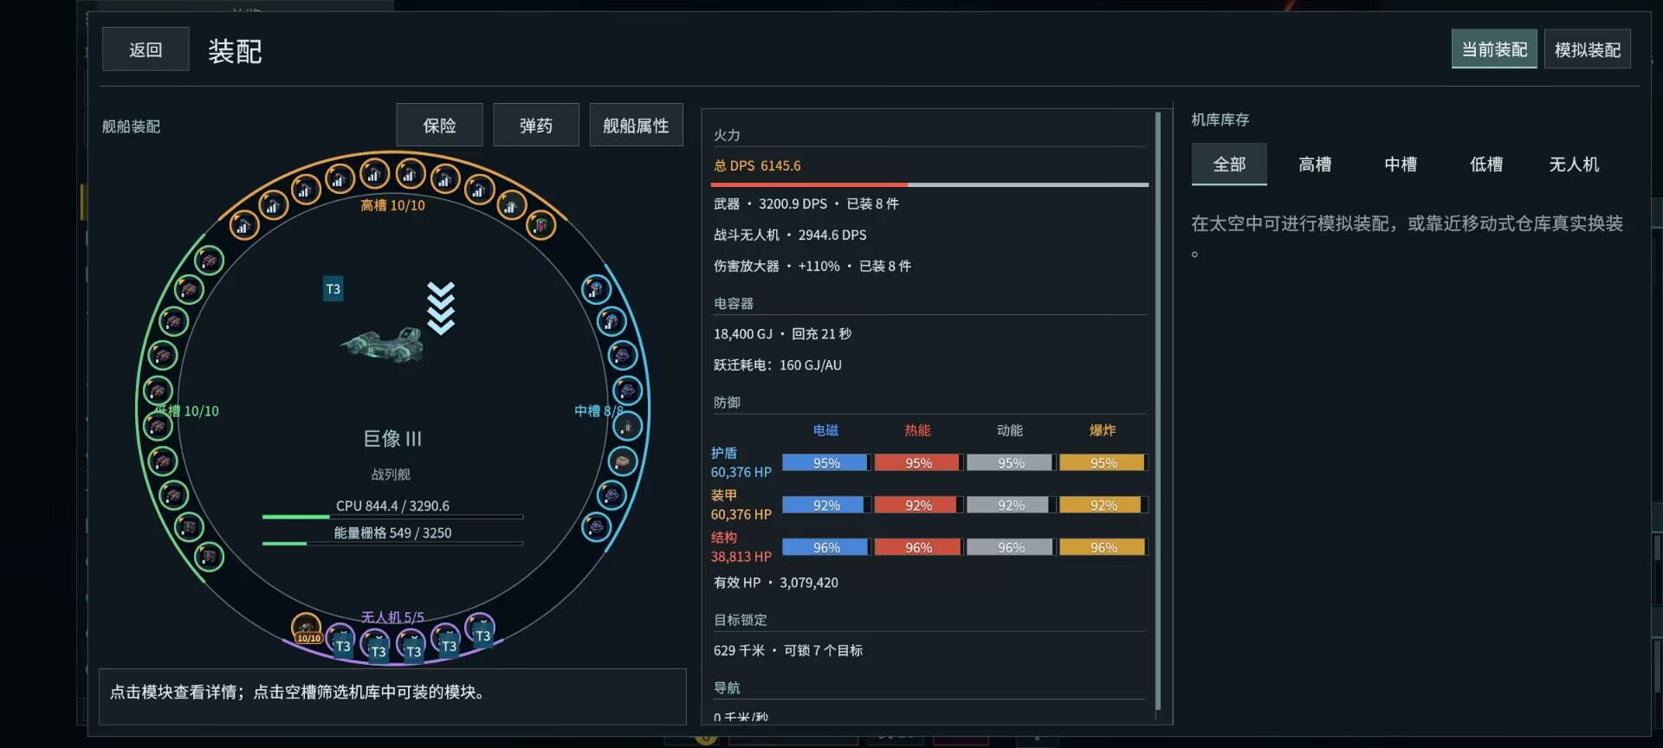Click the 巨像 III ship model image
The width and height of the screenshot is (1663, 748).
(383, 345)
